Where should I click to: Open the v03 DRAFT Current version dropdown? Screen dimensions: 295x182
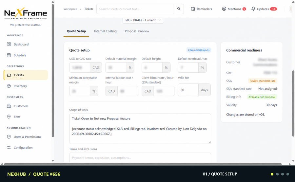(143, 20)
